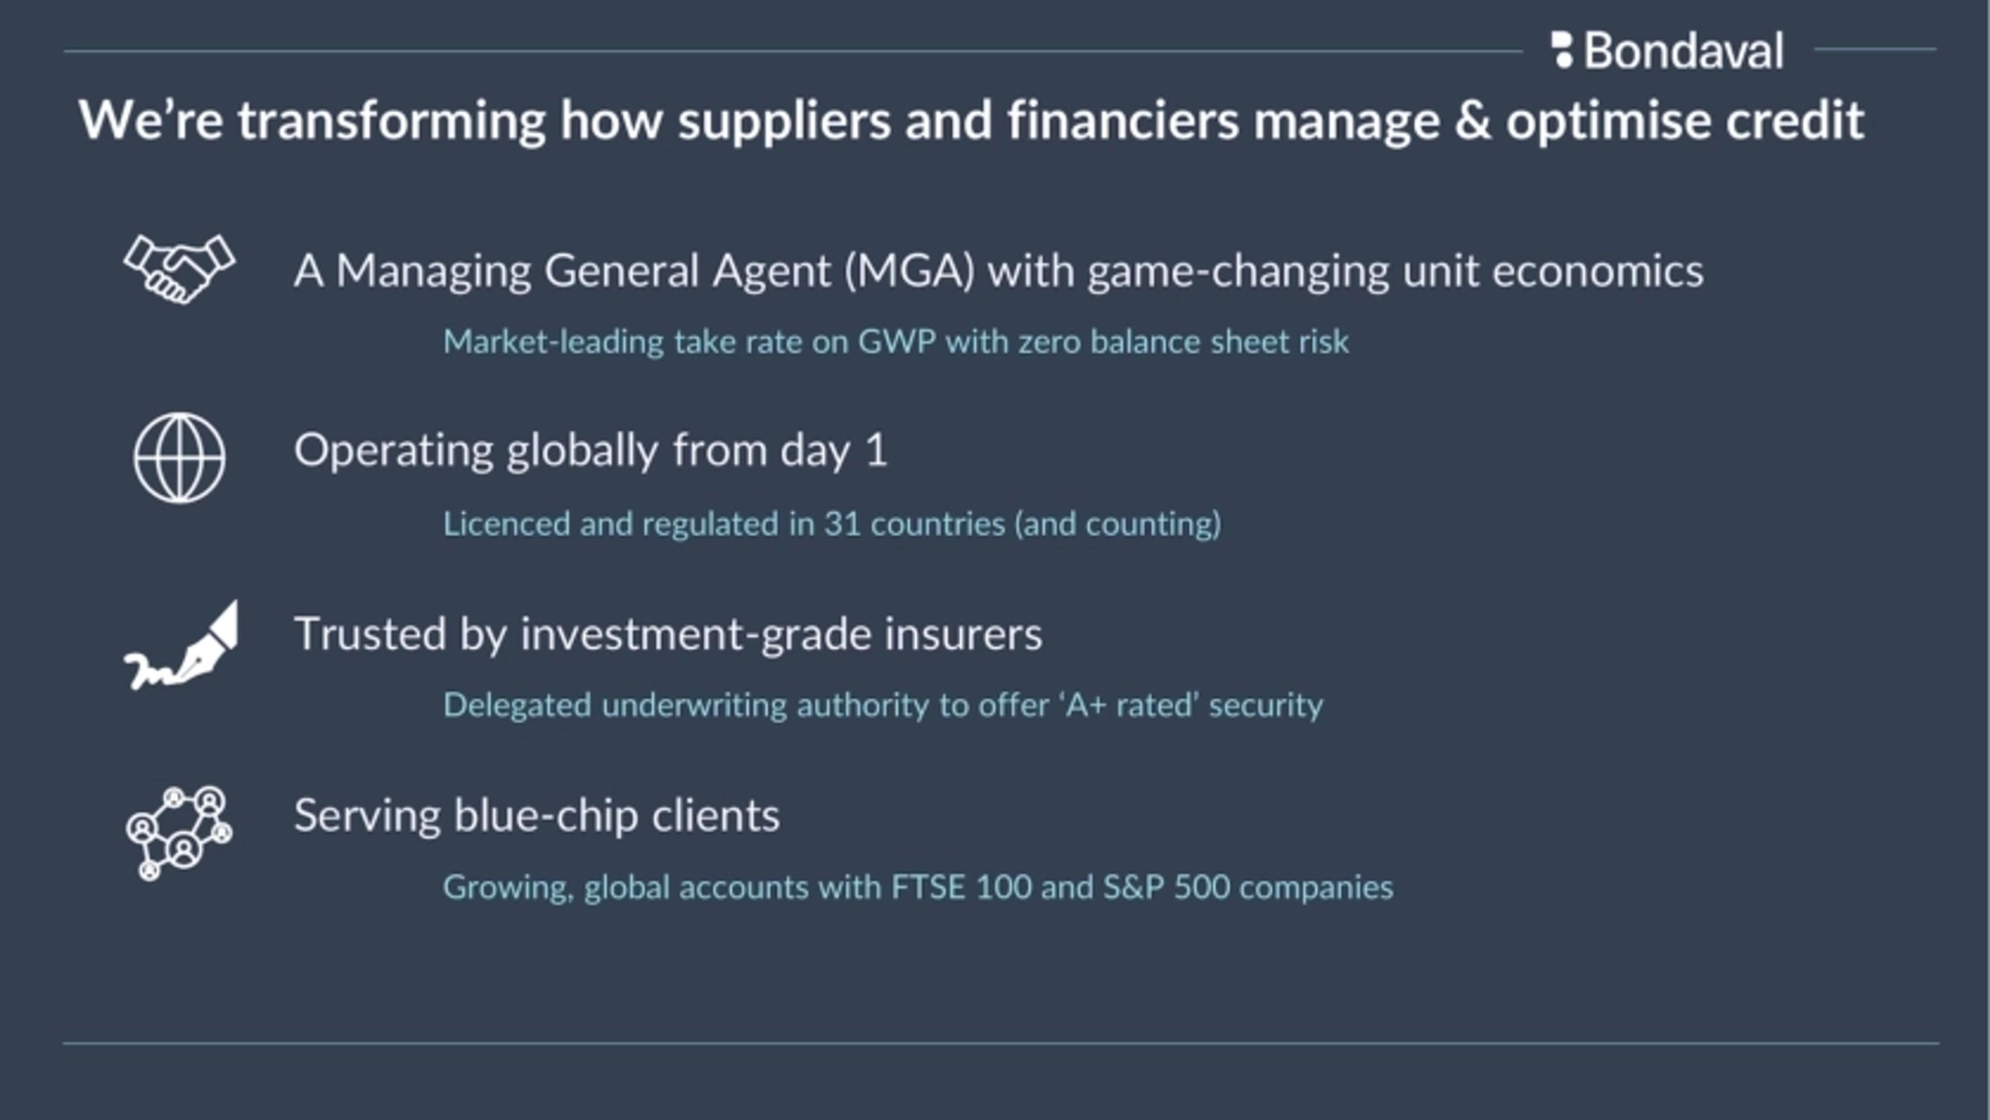Click the '(MGA)' abbreviation in first heading
The width and height of the screenshot is (1990, 1120).
pos(909,271)
